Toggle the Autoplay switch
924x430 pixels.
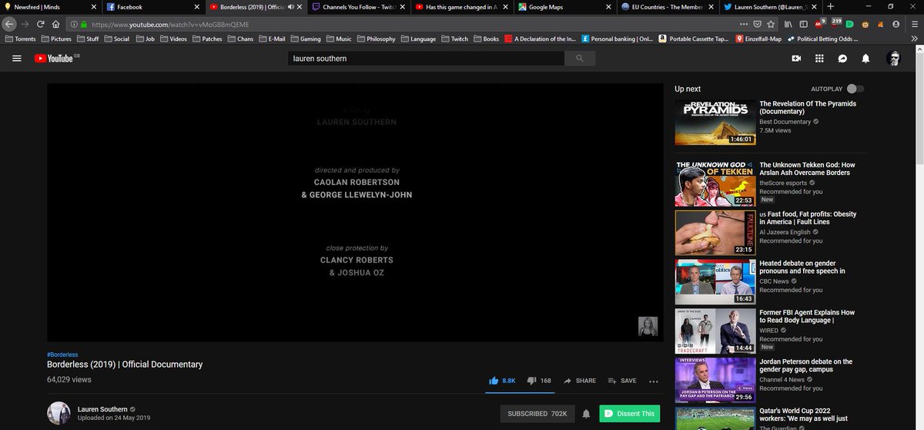tap(855, 89)
